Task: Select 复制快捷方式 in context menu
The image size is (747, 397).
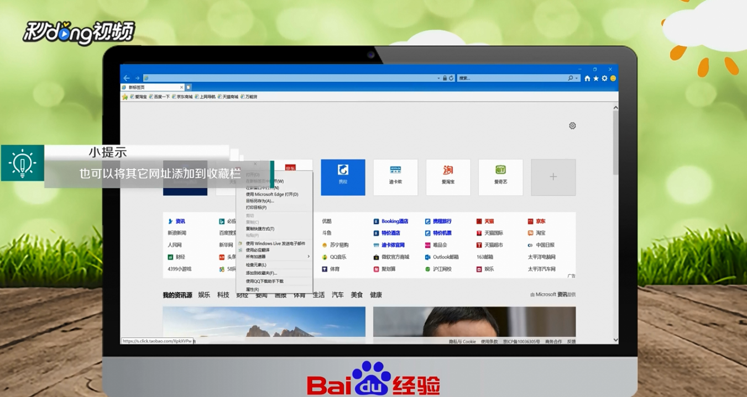Action: click(274, 229)
